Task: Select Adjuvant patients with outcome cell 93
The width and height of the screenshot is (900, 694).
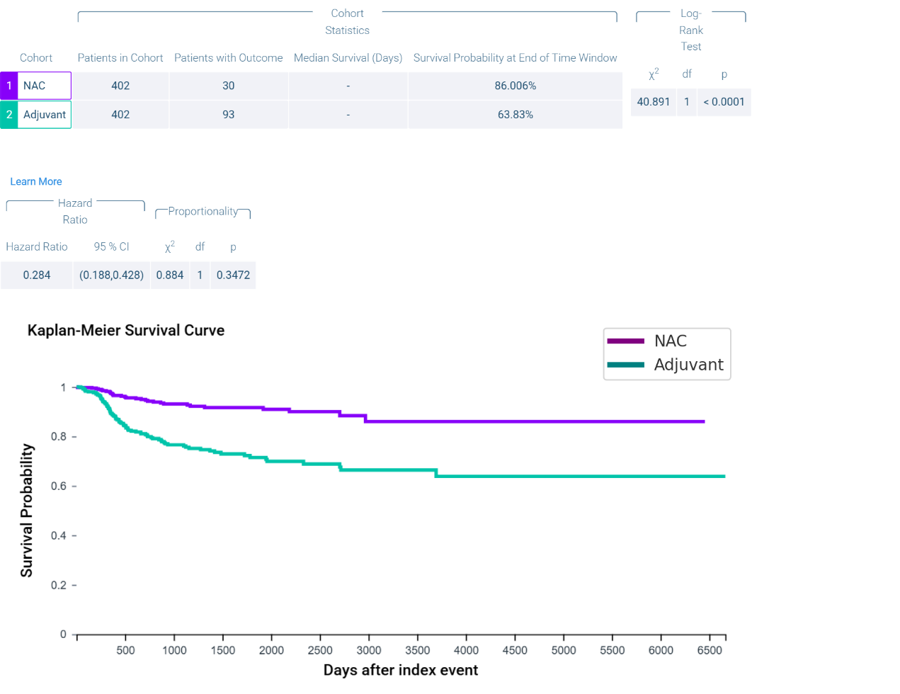Action: pyautogui.click(x=228, y=115)
